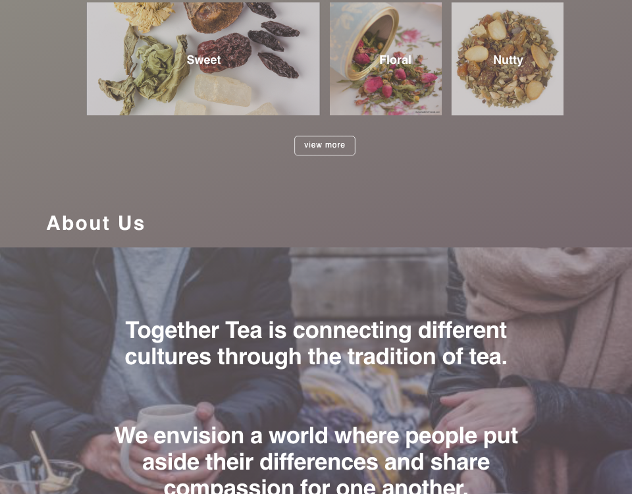Screen dimensions: 632x494
Task: Click the white Sweet label text
Action: coord(203,60)
